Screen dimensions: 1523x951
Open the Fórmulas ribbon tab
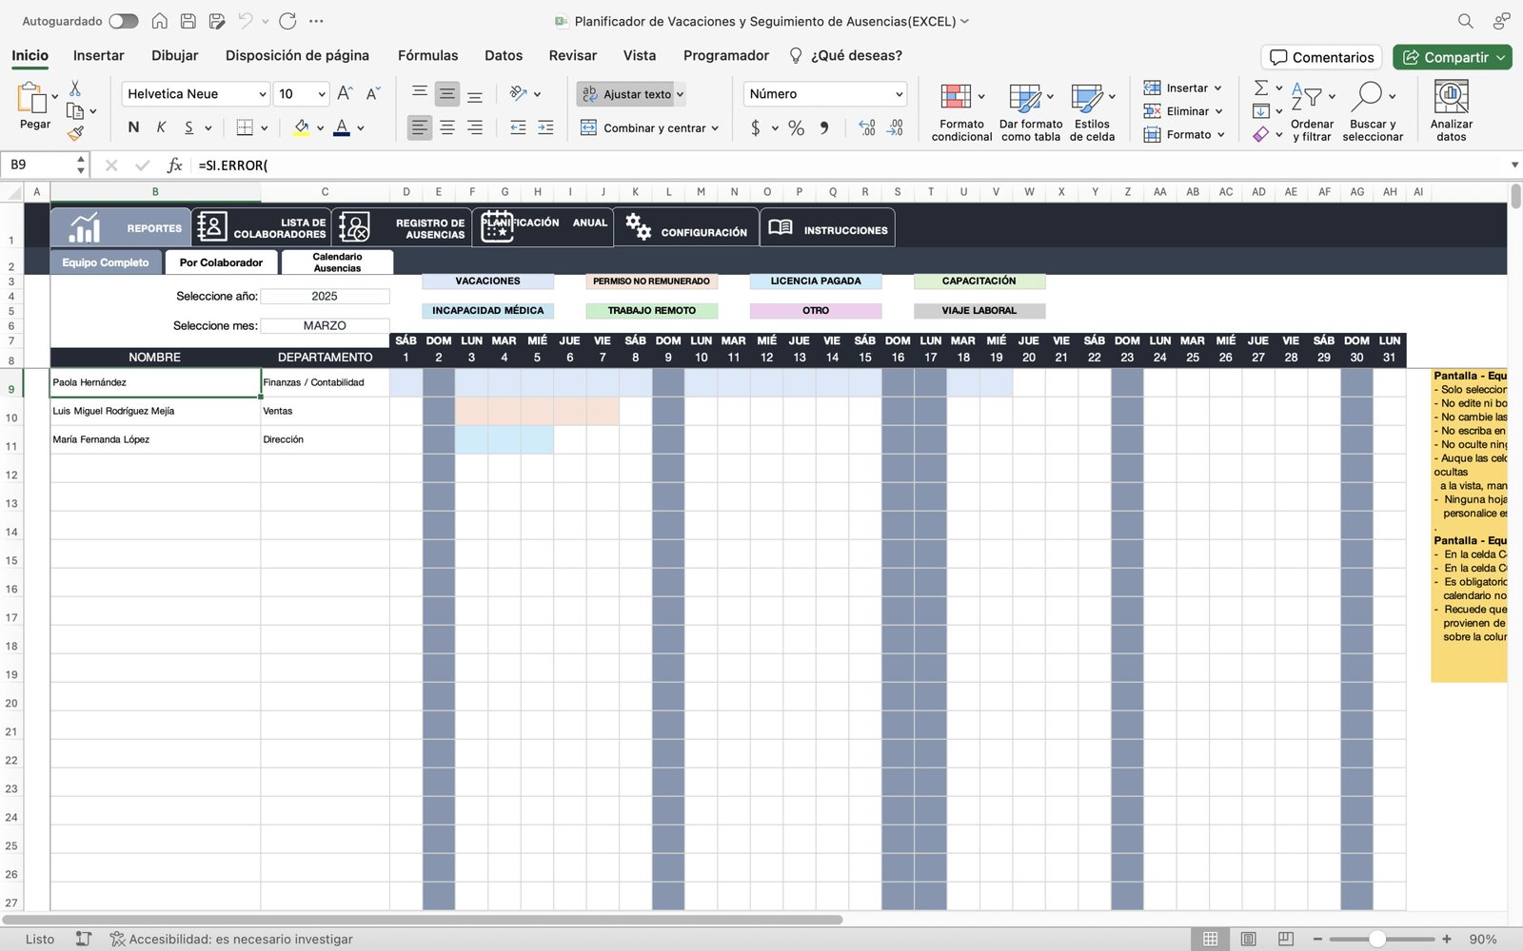(x=427, y=55)
